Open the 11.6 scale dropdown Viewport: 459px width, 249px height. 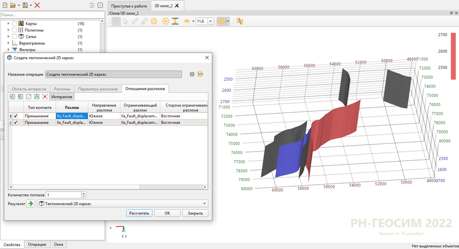(x=211, y=21)
